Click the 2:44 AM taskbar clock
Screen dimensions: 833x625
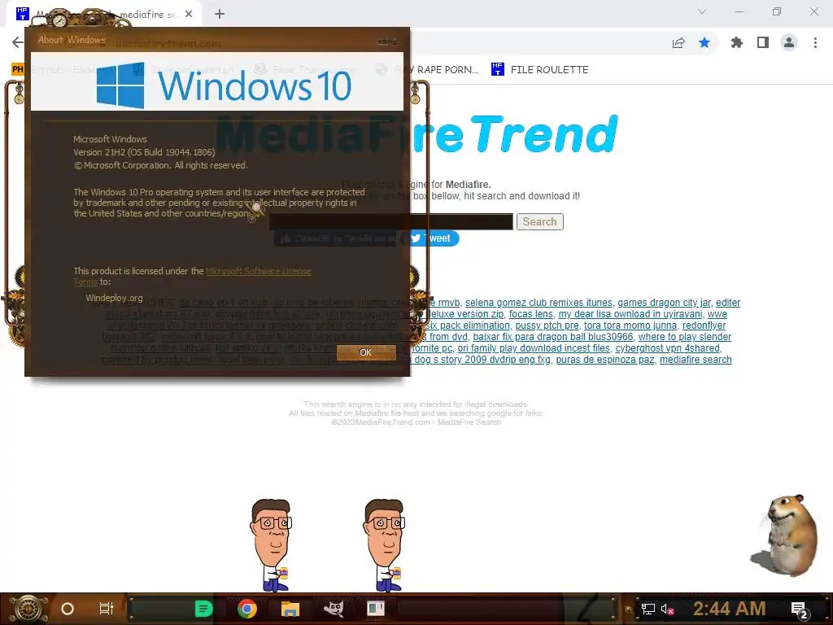(x=729, y=609)
